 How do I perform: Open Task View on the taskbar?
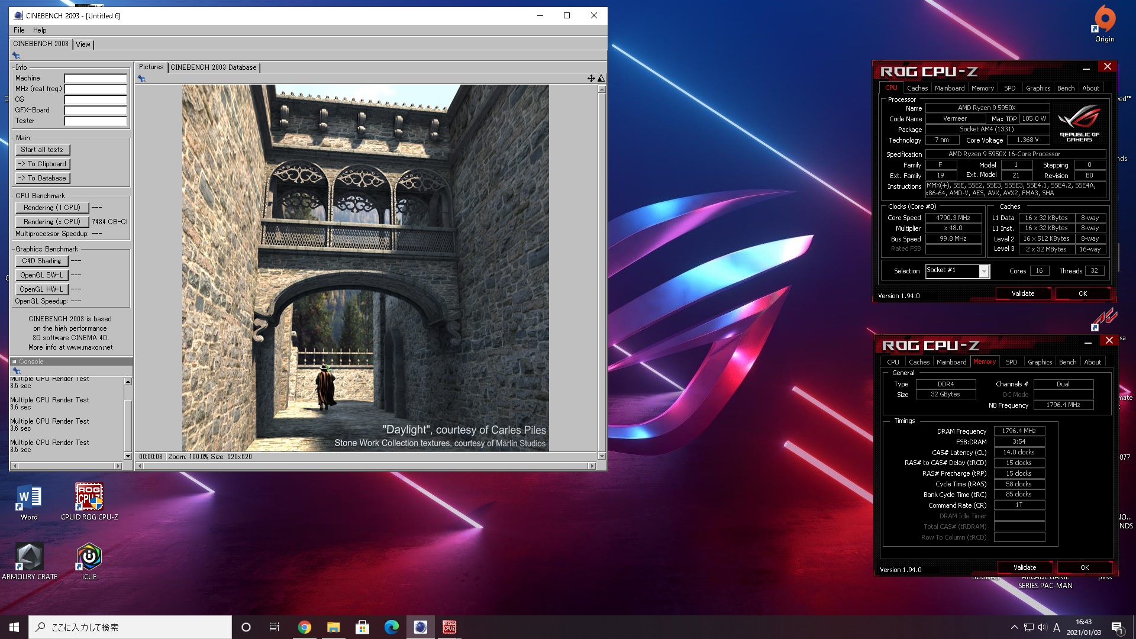tap(275, 627)
